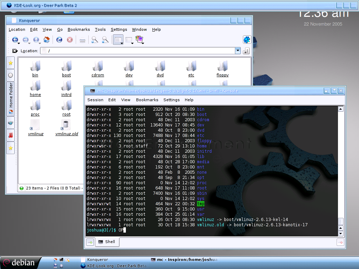Expand the List View mode dropdown arrow
Image resolution: width=359 pixels, height=269 pixels.
pyautogui.click(x=132, y=43)
